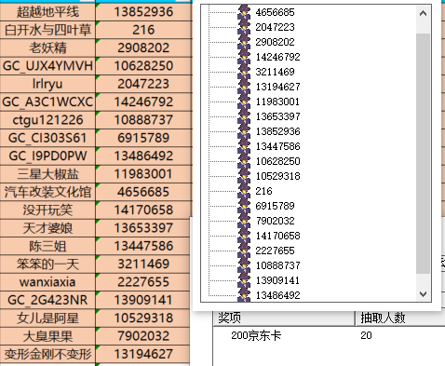Click the user icon beside 13852936 in list
This screenshot has width=445, height=366.
point(244,131)
